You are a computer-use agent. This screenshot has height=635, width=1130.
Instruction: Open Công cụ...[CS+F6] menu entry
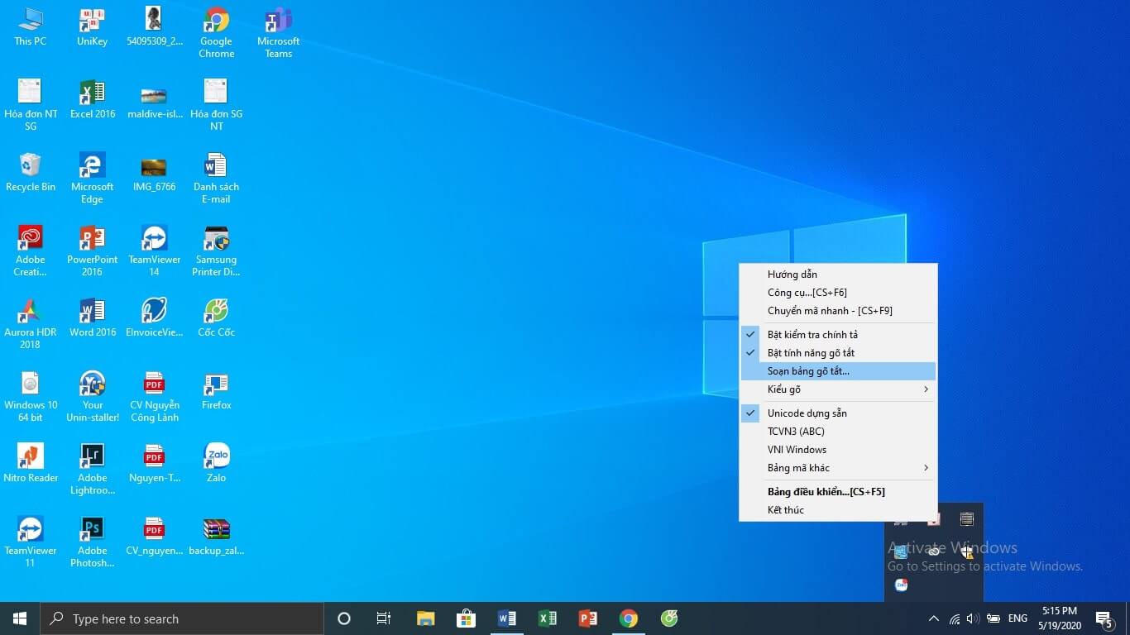838,292
